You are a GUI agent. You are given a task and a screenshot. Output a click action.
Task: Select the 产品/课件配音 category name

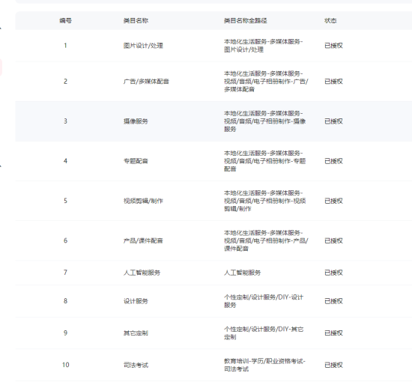(x=143, y=240)
